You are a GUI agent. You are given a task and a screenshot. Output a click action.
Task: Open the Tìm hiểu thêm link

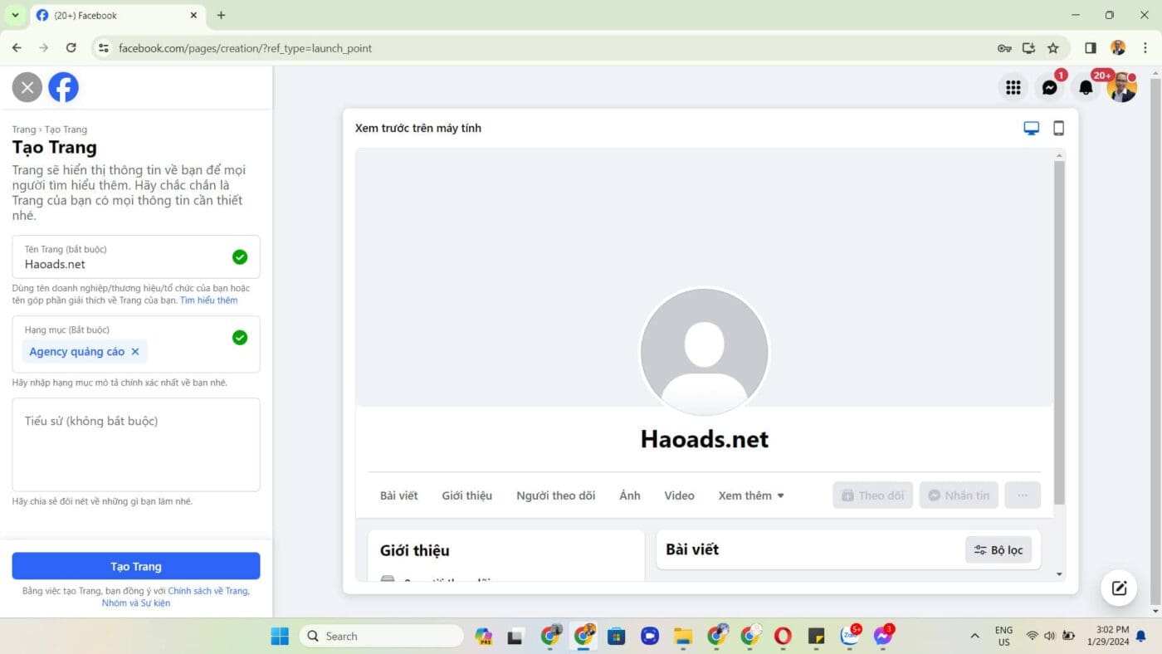pyautogui.click(x=209, y=300)
